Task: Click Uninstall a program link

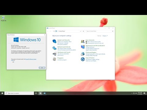Action: coord(62,60)
